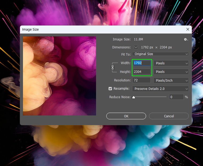203x166 pixels.
Task: Open the Width units Pixels dropdown
Action: point(171,63)
